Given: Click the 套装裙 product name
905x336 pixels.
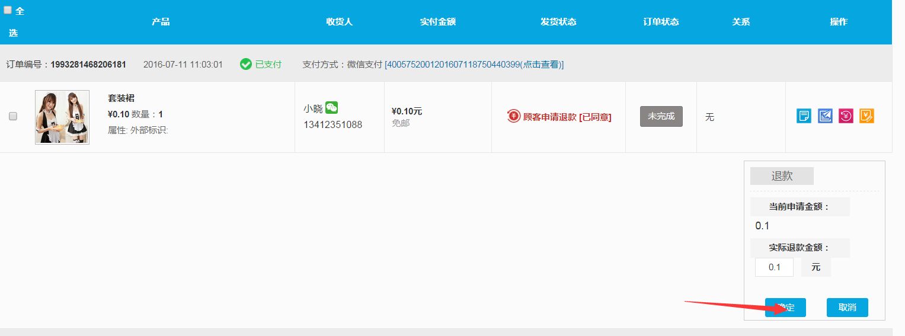Looking at the screenshot, I should (x=121, y=98).
